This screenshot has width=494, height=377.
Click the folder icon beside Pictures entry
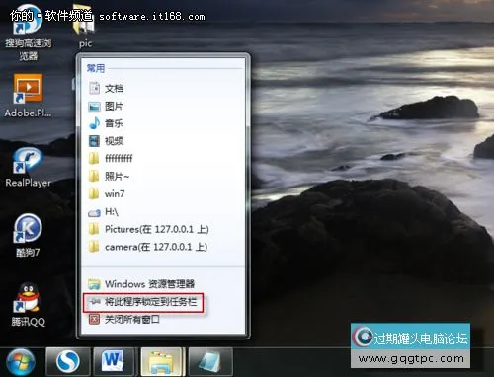94,229
